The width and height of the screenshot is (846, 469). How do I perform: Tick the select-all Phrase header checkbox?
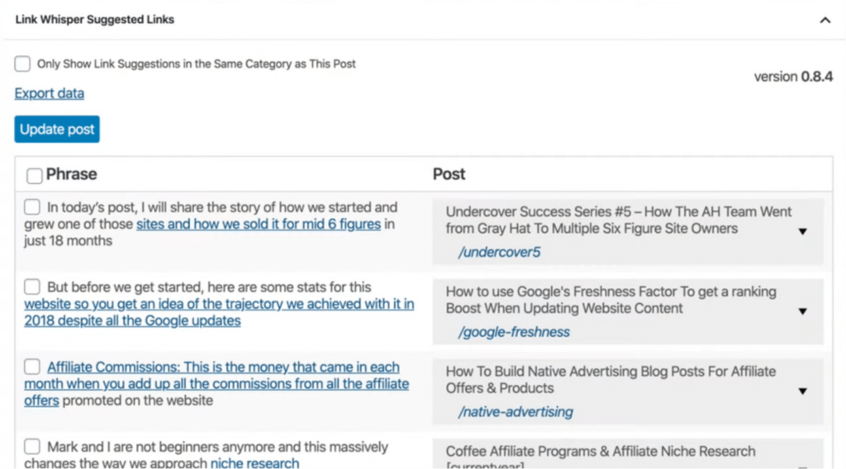[x=35, y=176]
